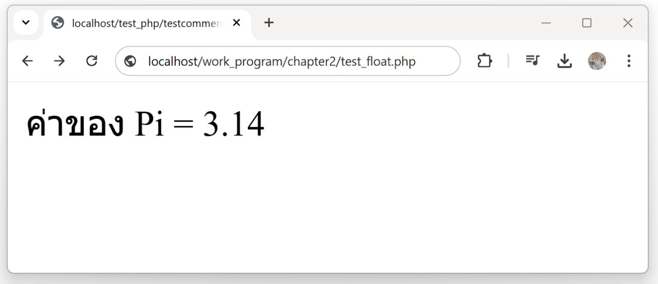View site information icon in address bar
The width and height of the screenshot is (658, 284).
[x=131, y=62]
